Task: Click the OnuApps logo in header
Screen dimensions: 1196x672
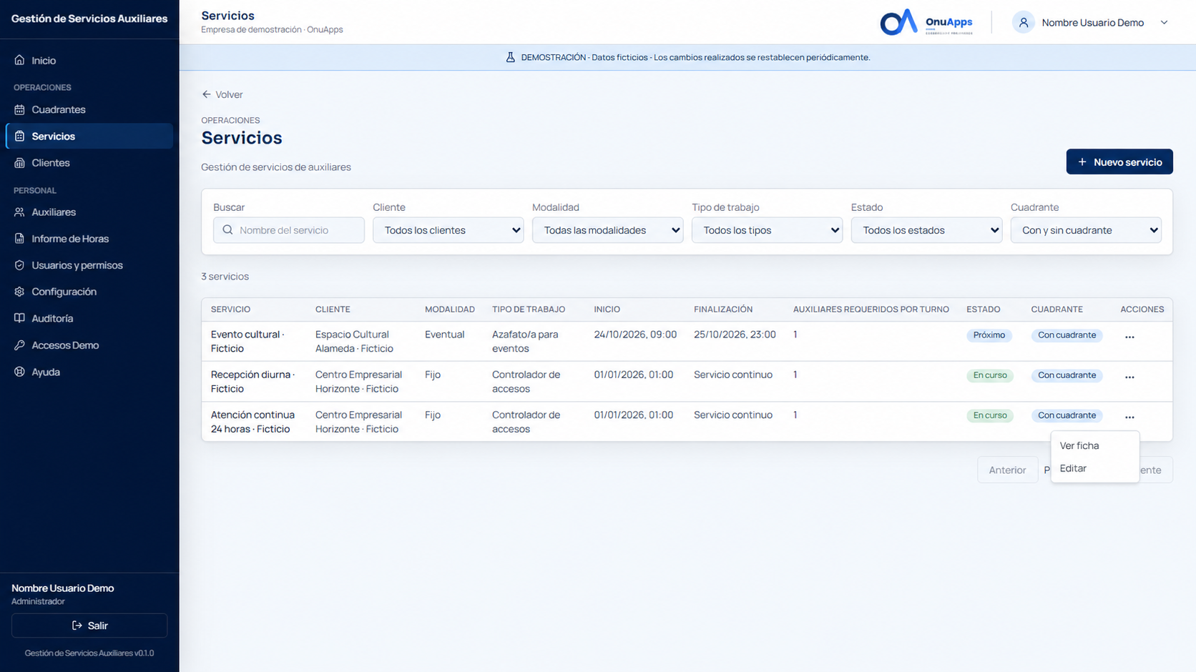Action: pos(926,22)
